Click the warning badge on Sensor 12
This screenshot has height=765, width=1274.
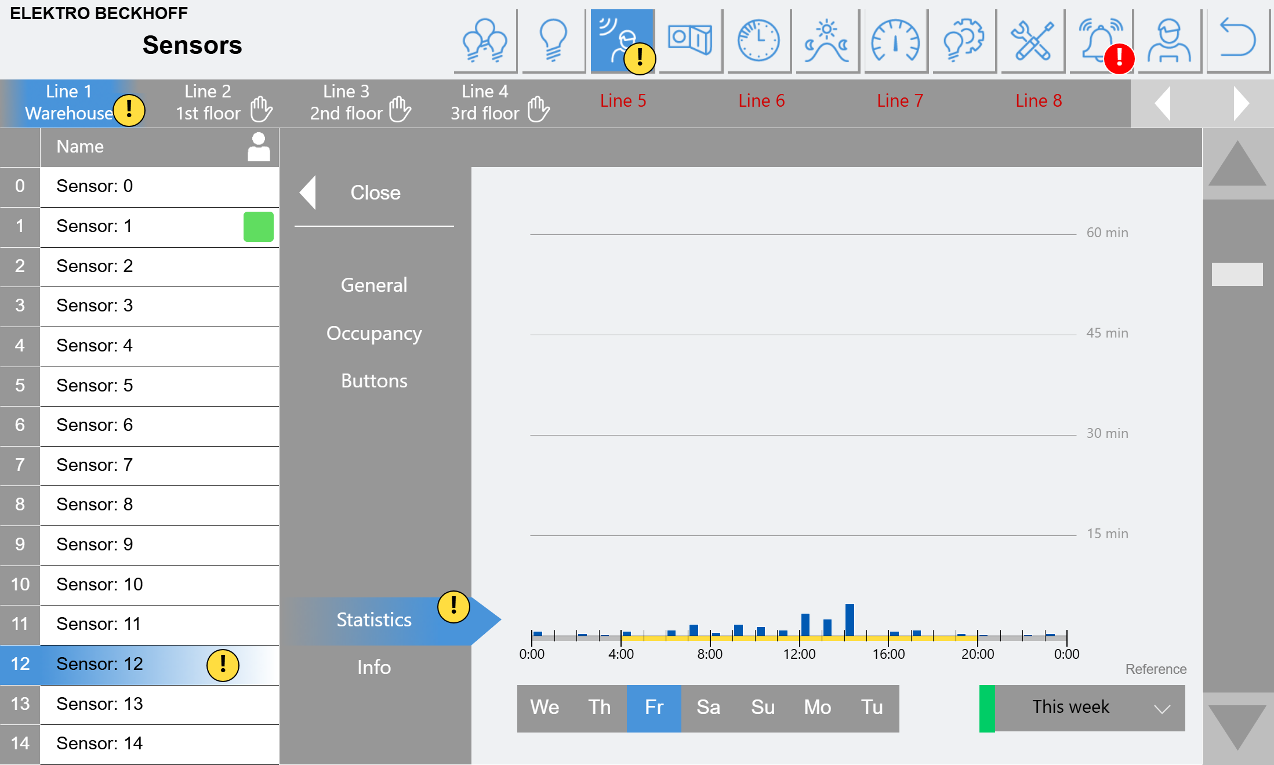[223, 665]
